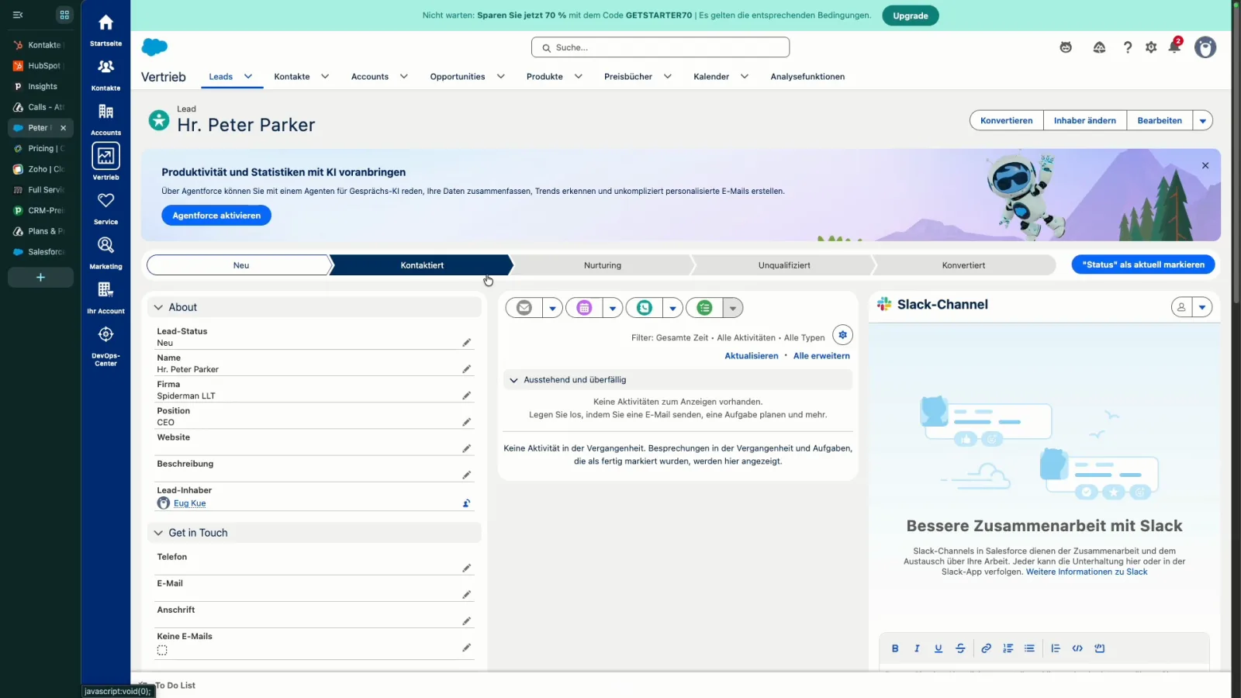
Task: Edit the Firma field pencil
Action: [466, 396]
